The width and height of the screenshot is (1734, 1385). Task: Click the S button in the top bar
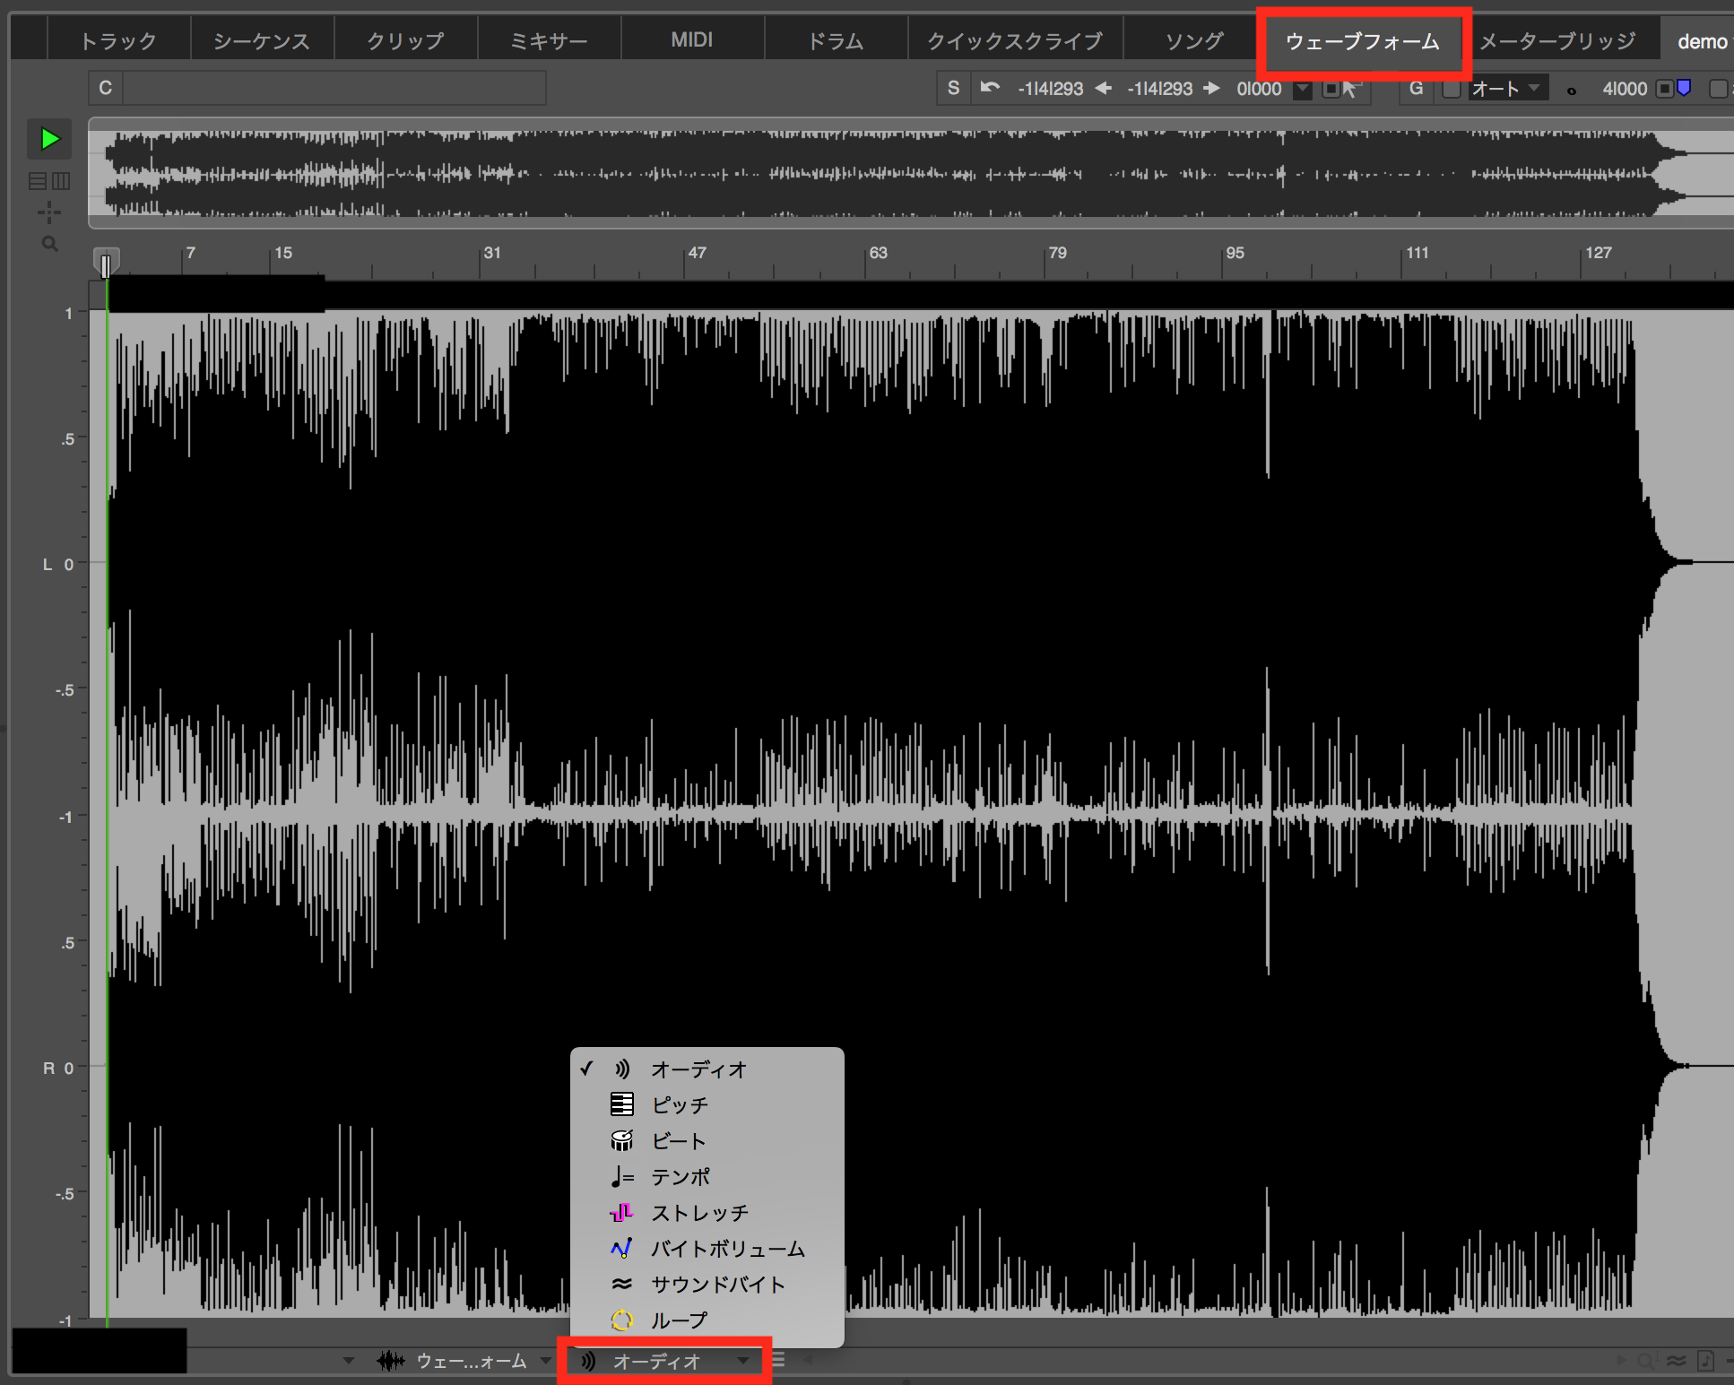coord(953,88)
